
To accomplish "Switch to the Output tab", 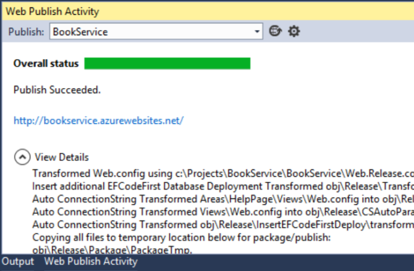I will point(18,262).
